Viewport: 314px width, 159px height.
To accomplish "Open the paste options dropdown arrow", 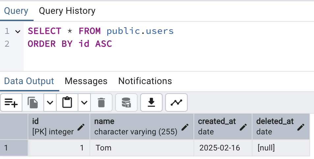I will 84,103.
